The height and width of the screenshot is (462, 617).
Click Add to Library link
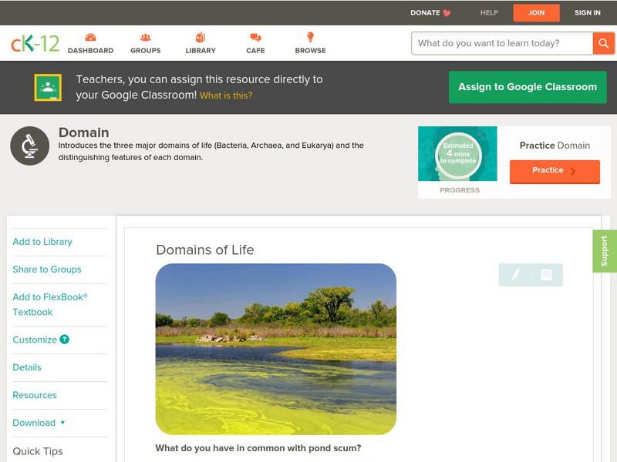pyautogui.click(x=42, y=242)
